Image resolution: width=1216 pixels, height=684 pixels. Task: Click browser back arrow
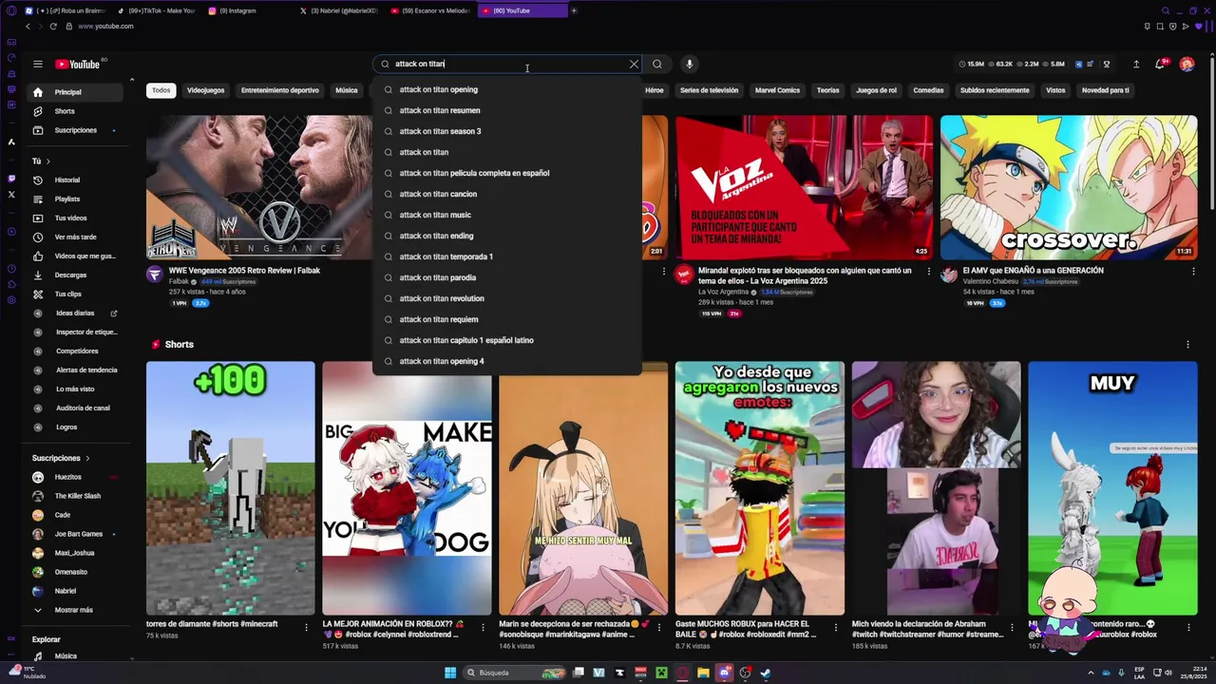(28, 27)
